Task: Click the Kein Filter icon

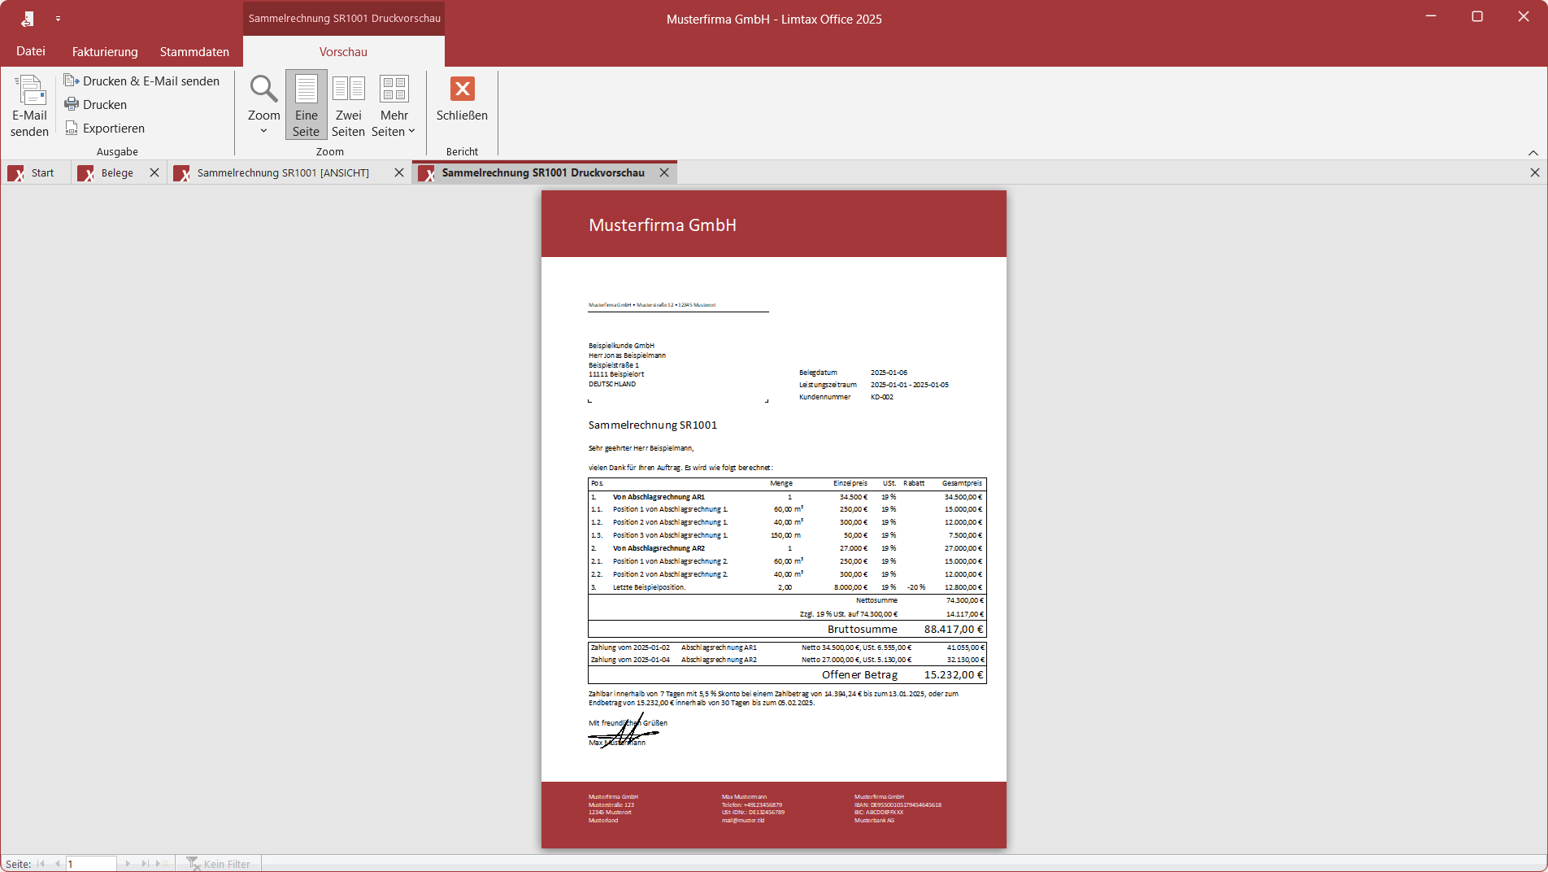Action: [193, 863]
